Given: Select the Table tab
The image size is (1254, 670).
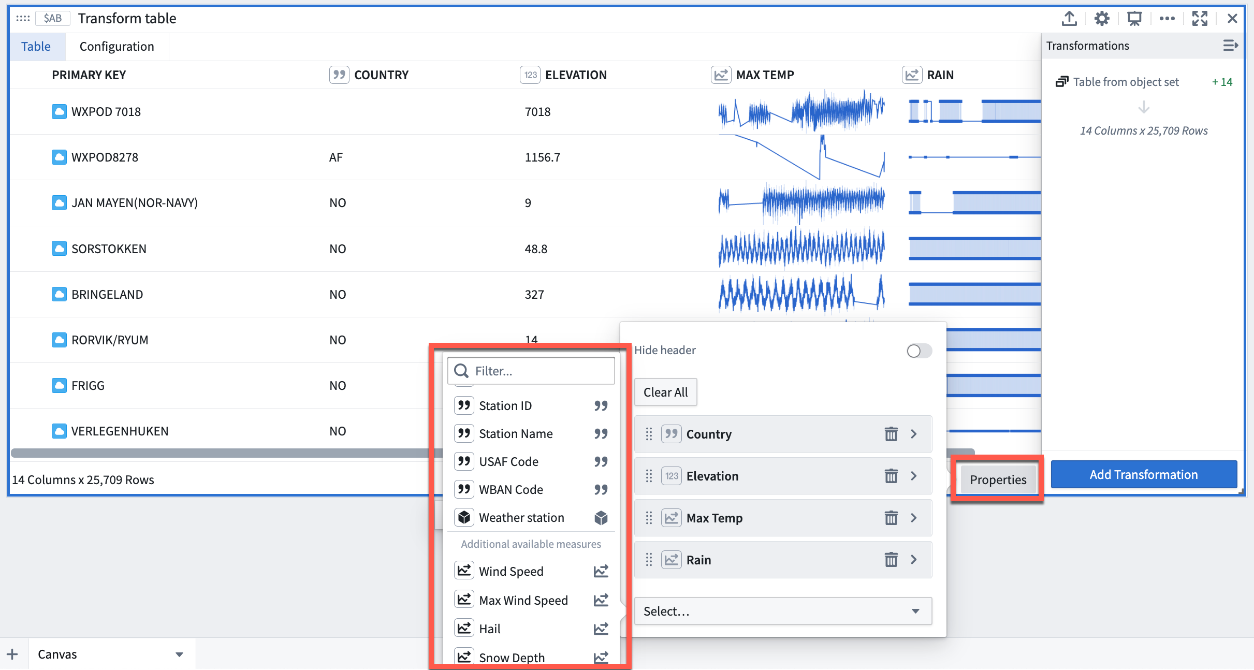Looking at the screenshot, I should pos(35,46).
